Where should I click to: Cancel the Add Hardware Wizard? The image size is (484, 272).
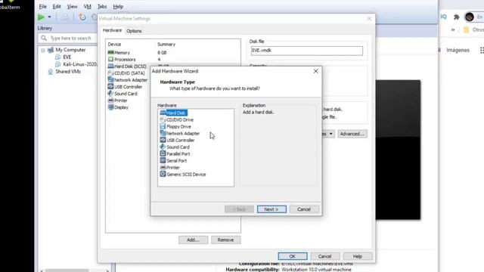click(x=304, y=209)
